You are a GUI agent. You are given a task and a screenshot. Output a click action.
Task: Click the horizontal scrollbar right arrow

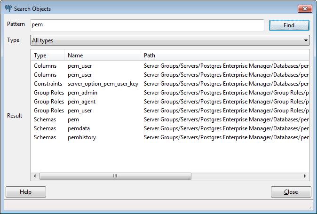pyautogui.click(x=305, y=176)
